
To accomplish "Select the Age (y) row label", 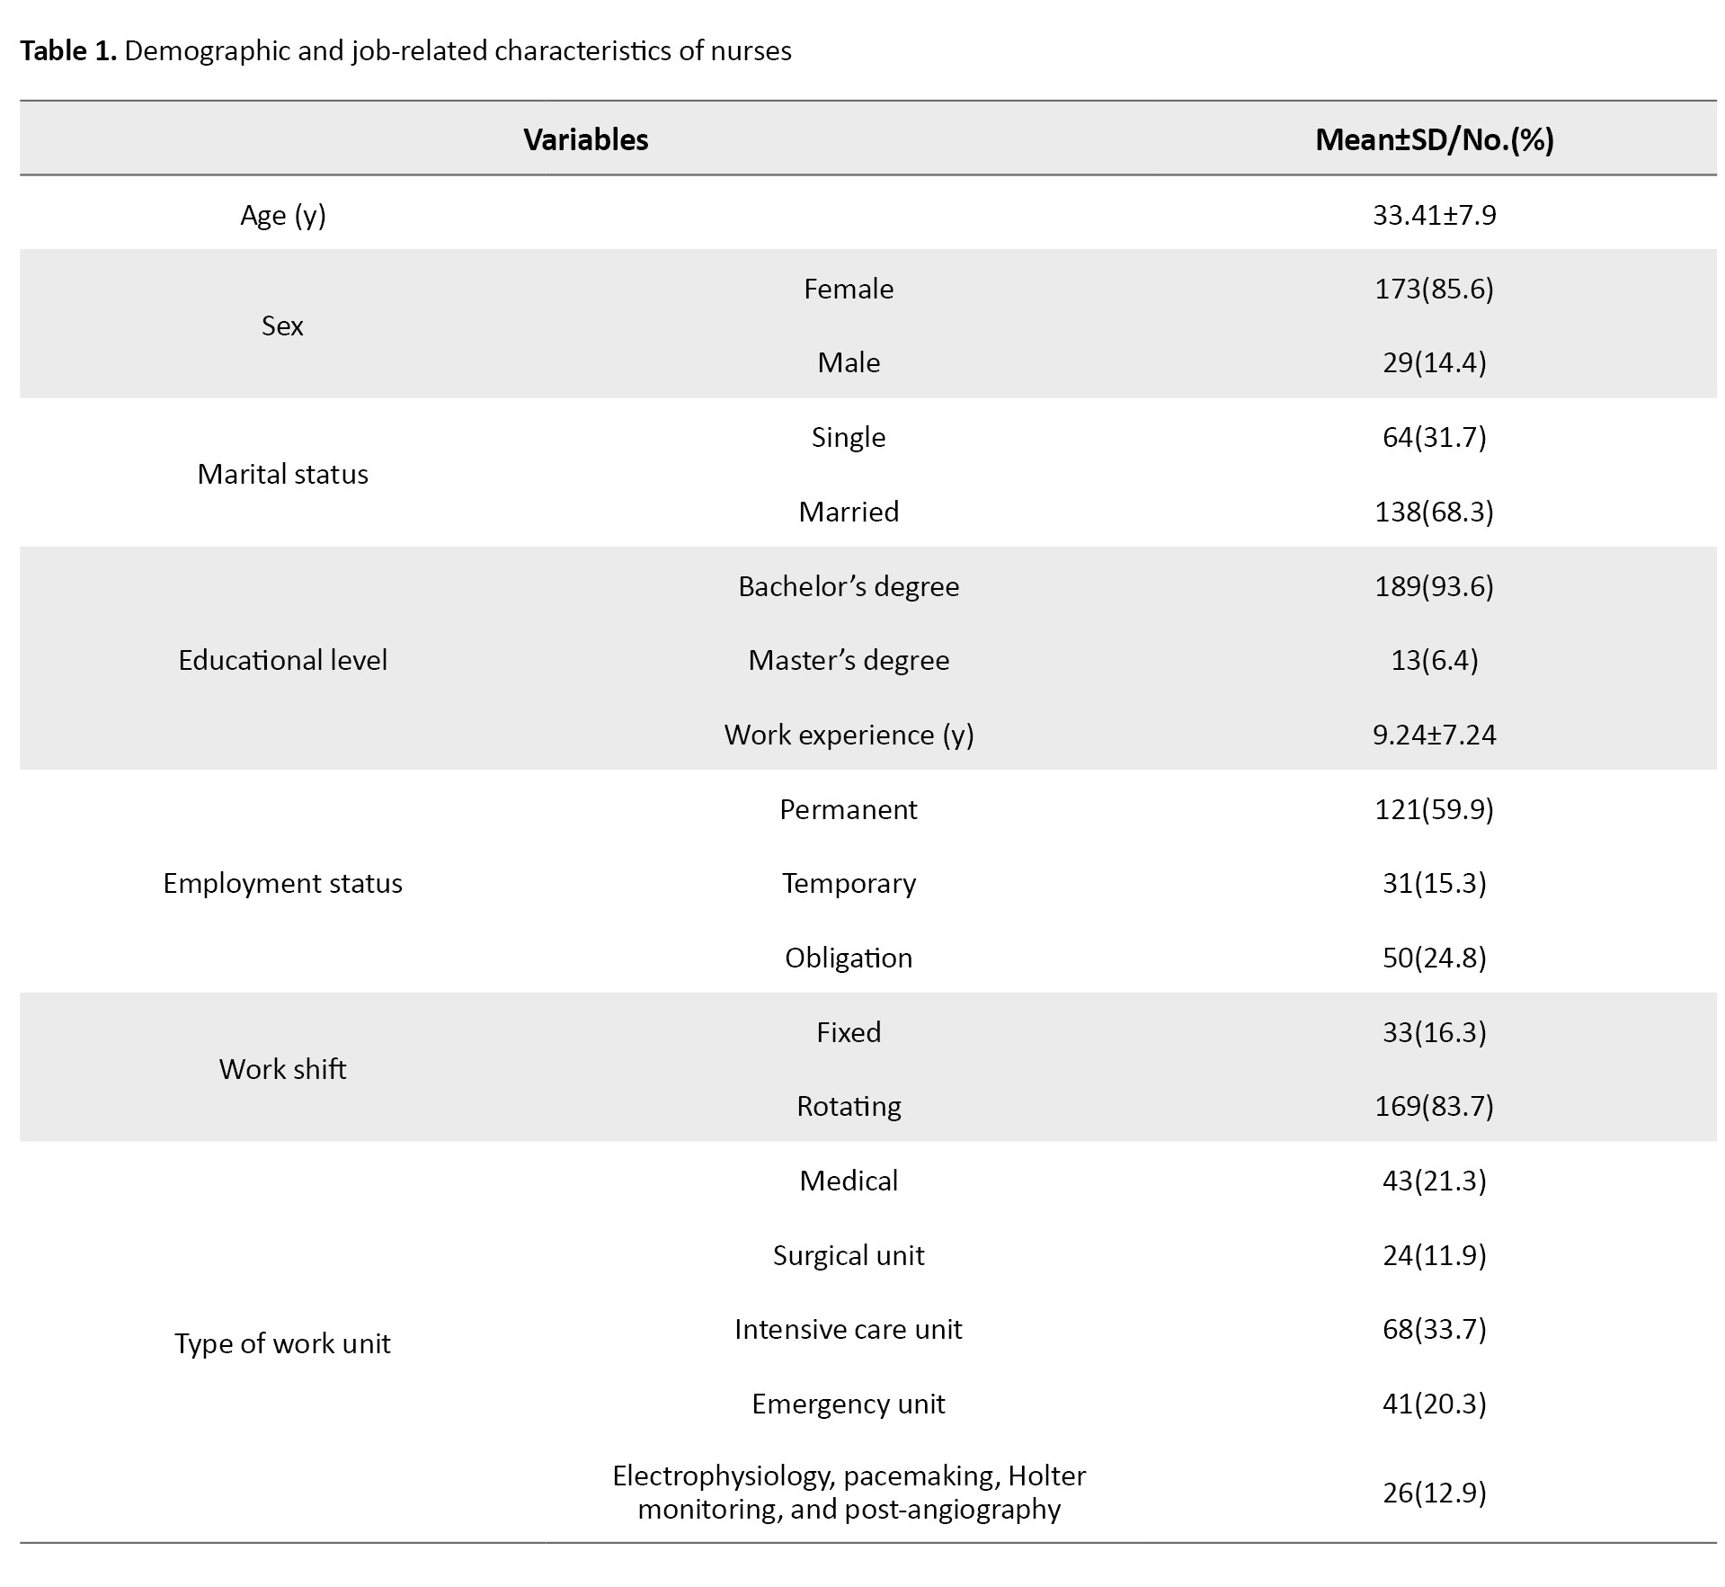I will pos(282,215).
